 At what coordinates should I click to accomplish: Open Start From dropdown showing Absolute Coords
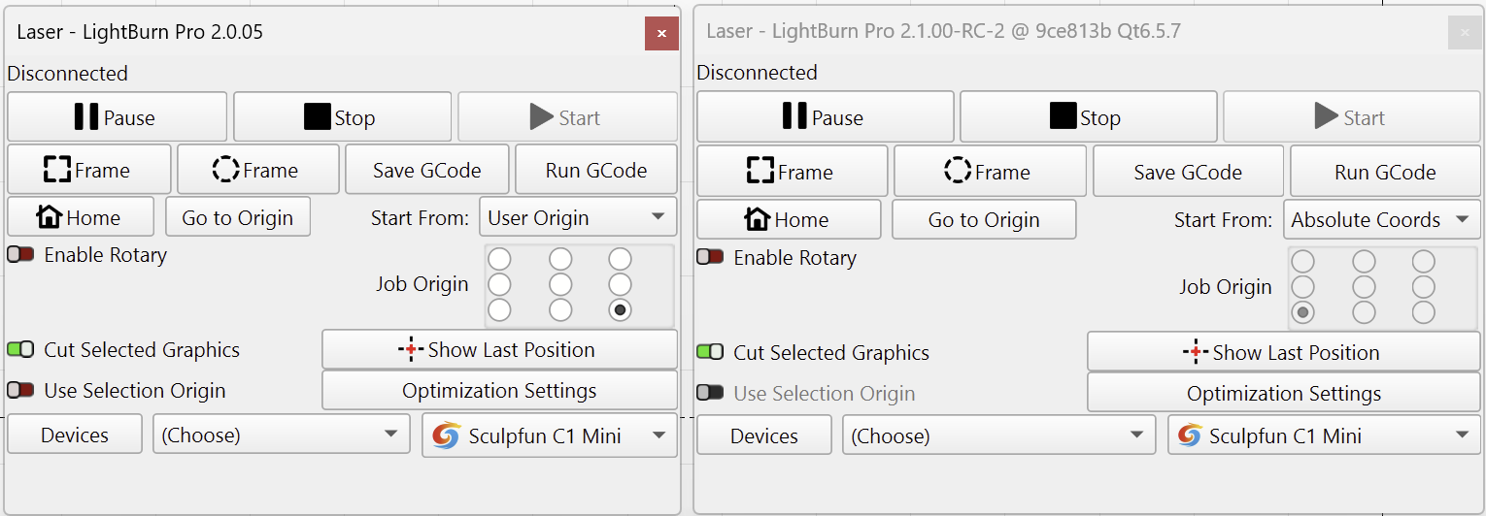click(x=1381, y=220)
